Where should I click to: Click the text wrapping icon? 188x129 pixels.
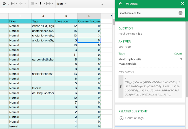click(x=49, y=4)
